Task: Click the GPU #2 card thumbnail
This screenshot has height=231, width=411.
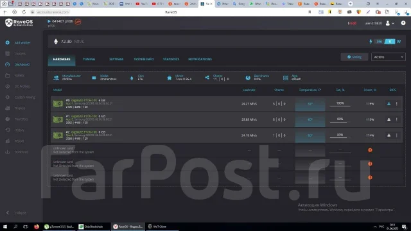Action: pyautogui.click(x=58, y=135)
